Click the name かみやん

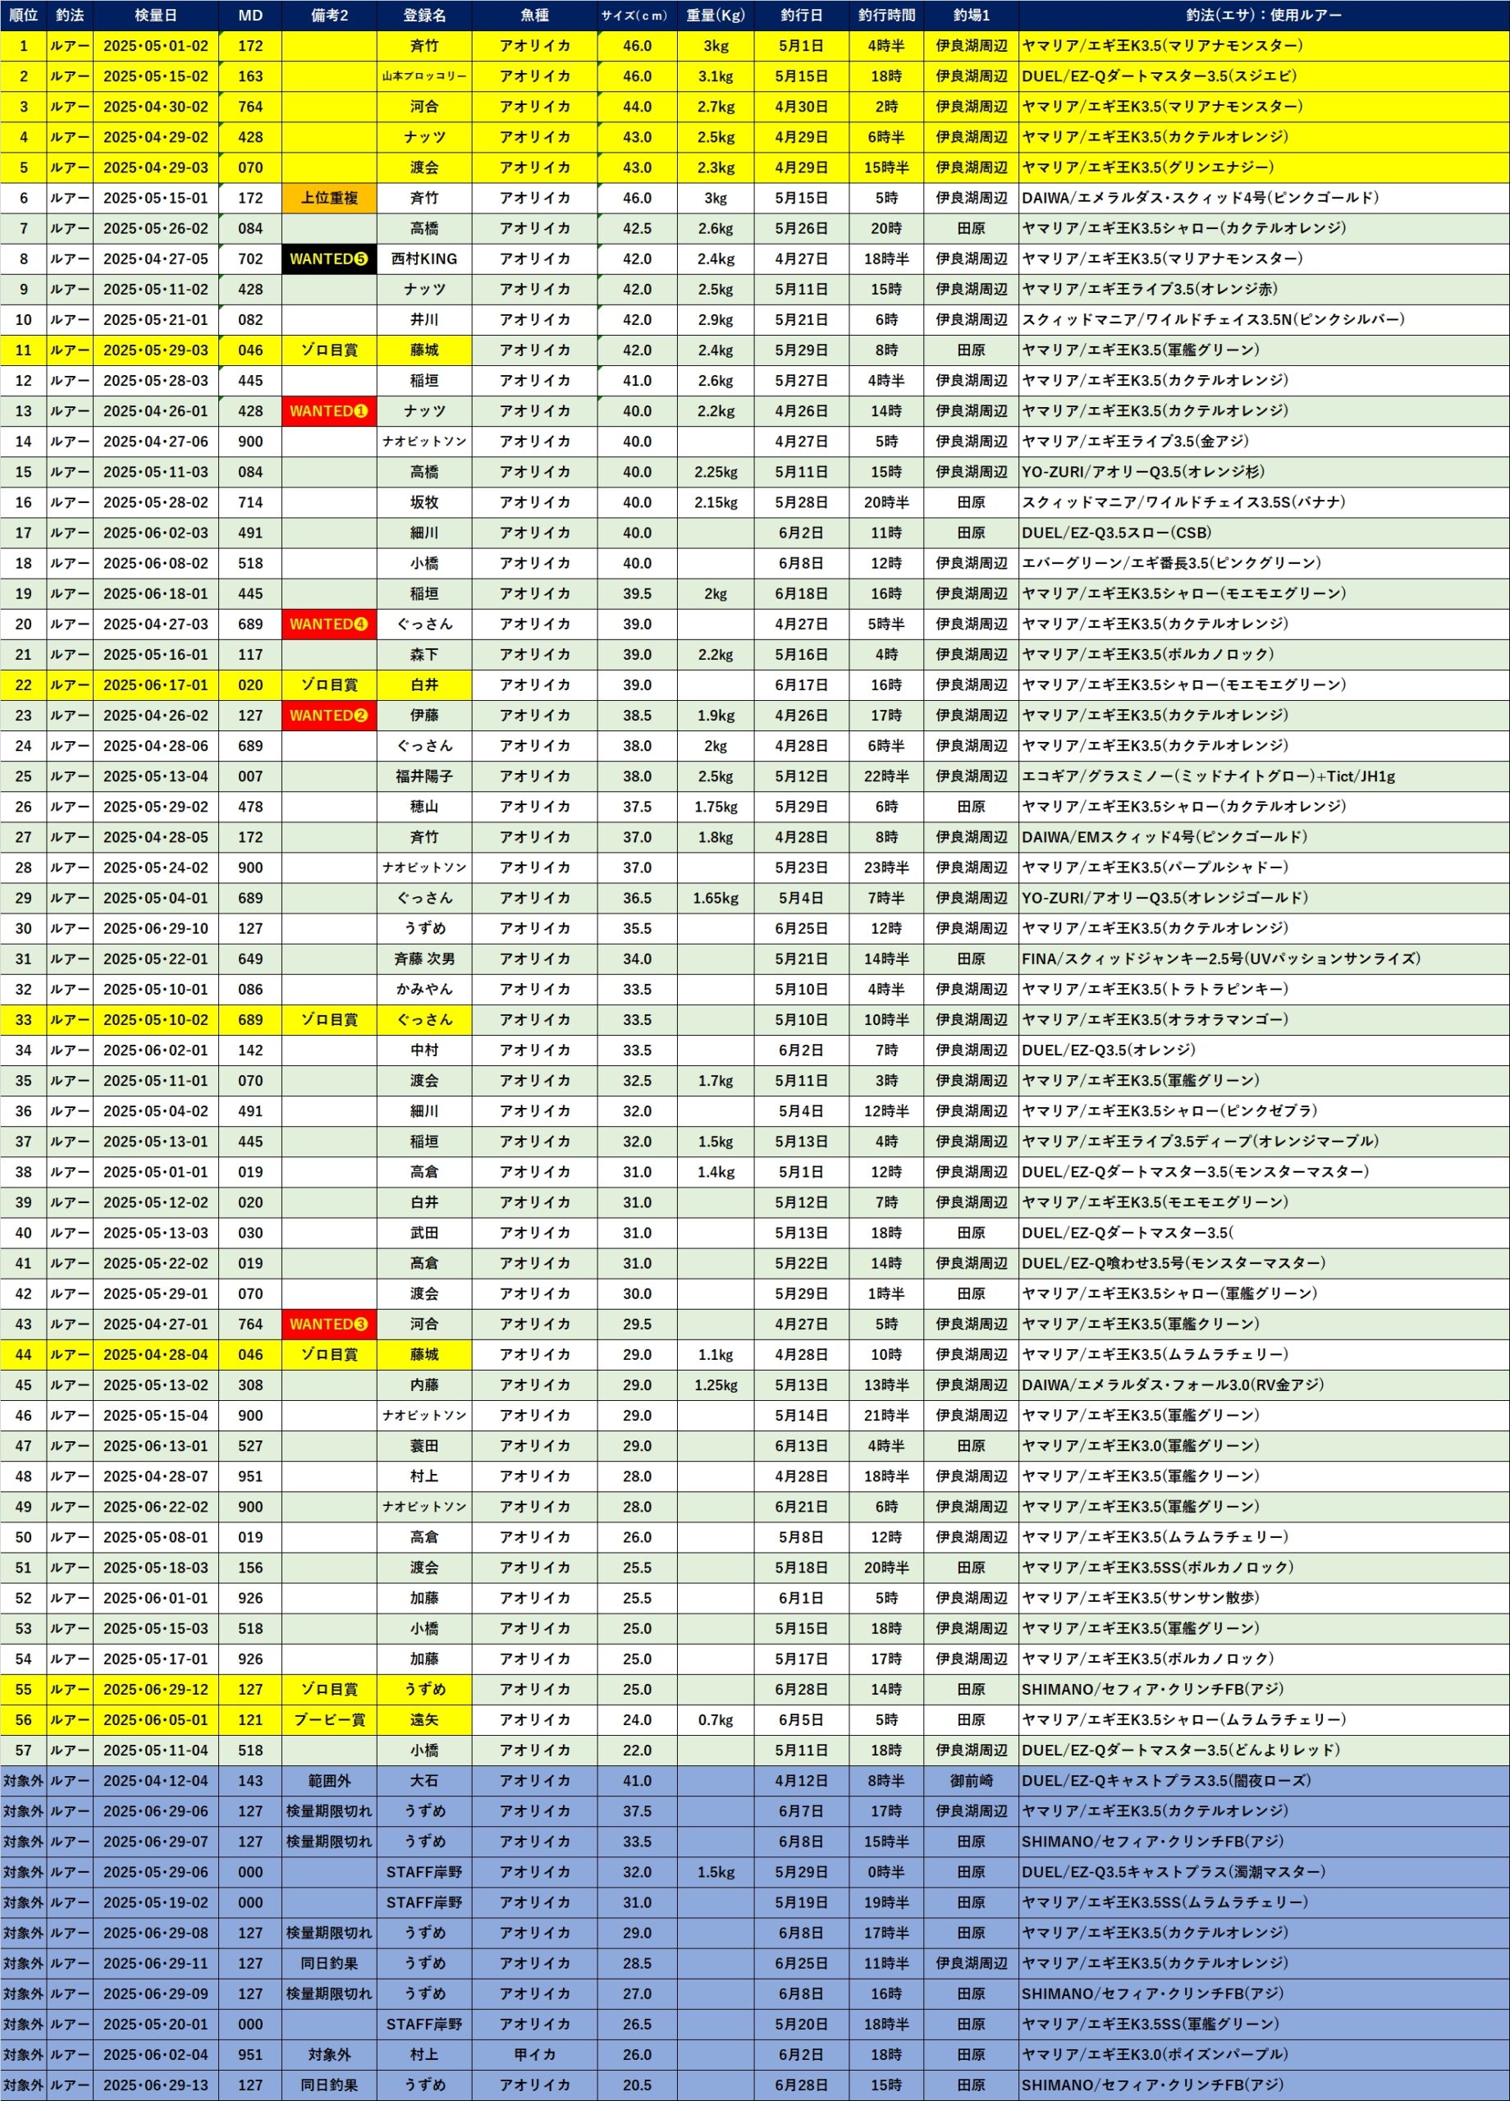424,990
